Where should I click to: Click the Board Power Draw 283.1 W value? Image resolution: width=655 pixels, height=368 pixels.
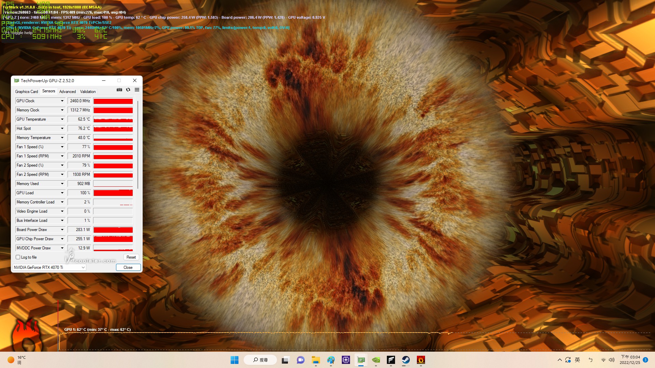click(79, 230)
